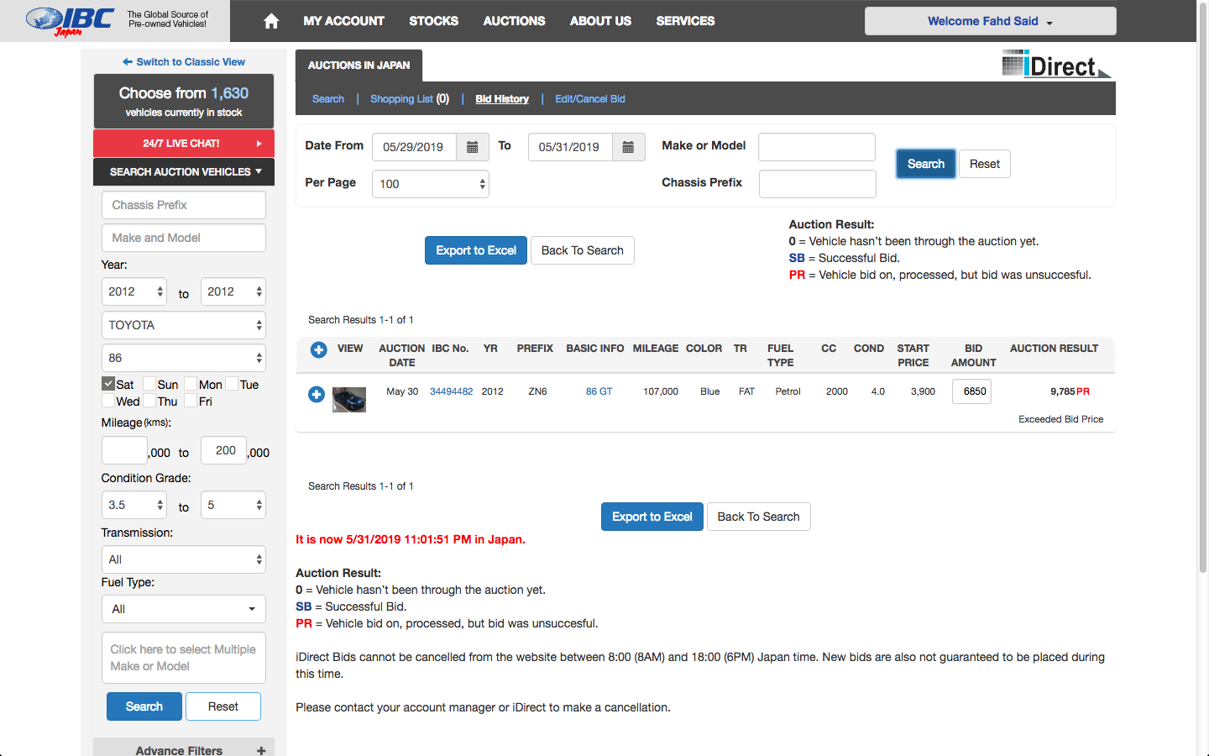Image resolution: width=1209 pixels, height=756 pixels.
Task: Open the To date calendar picker
Action: 628,147
